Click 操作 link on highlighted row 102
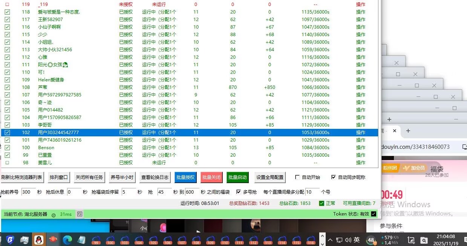The height and width of the screenshot is (246, 467). click(x=361, y=132)
